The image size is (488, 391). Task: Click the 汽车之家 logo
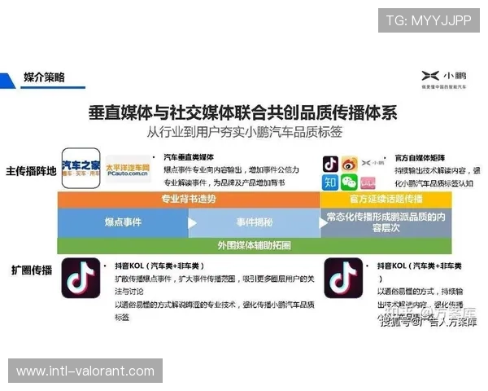point(81,168)
